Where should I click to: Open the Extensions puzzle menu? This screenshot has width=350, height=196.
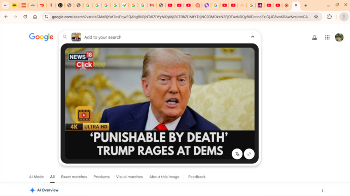[330, 17]
